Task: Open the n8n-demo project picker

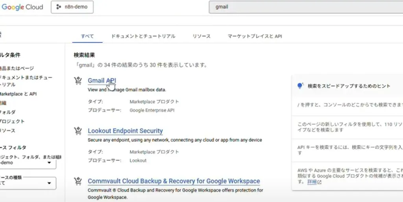Action: click(72, 7)
